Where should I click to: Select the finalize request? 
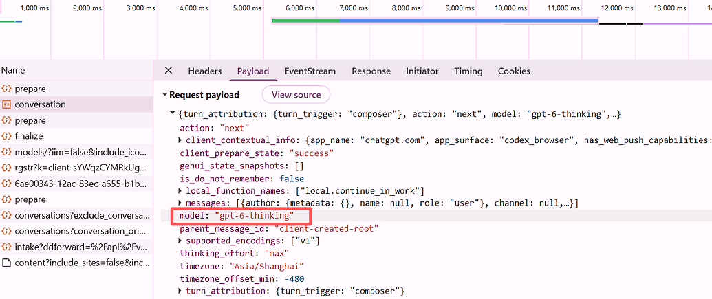[76, 135]
